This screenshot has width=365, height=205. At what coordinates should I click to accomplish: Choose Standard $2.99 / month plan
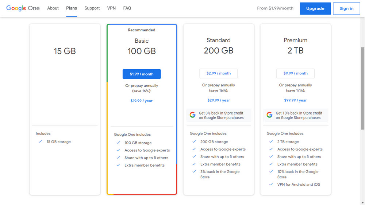coord(219,73)
